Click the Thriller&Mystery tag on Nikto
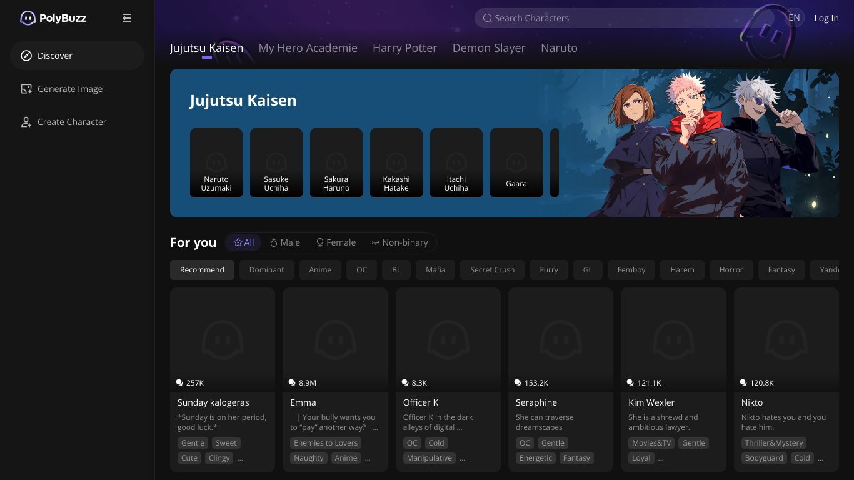This screenshot has width=854, height=480. coord(774,443)
